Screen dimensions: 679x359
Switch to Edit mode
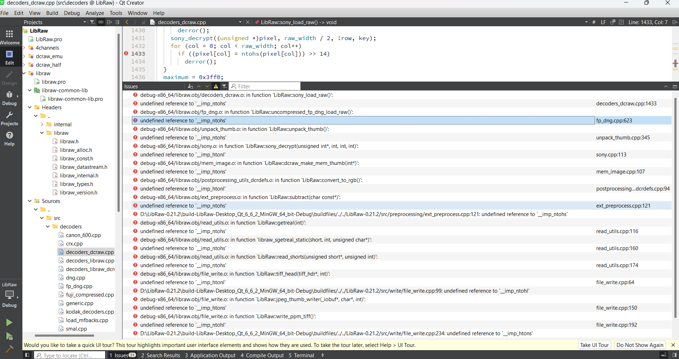[x=10, y=57]
